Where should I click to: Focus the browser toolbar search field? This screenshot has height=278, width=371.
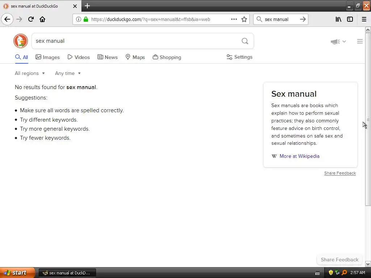point(280,19)
